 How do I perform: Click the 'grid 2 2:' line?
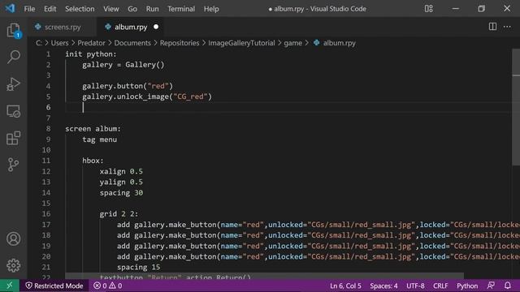[x=119, y=213]
